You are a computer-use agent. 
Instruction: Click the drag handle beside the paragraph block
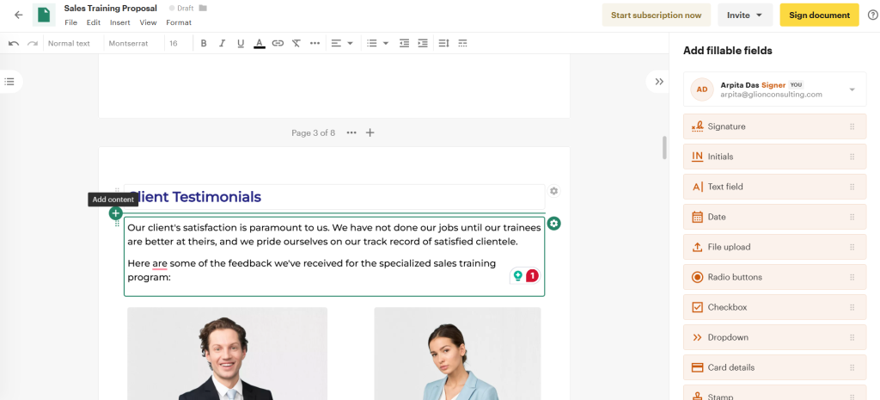tap(117, 225)
